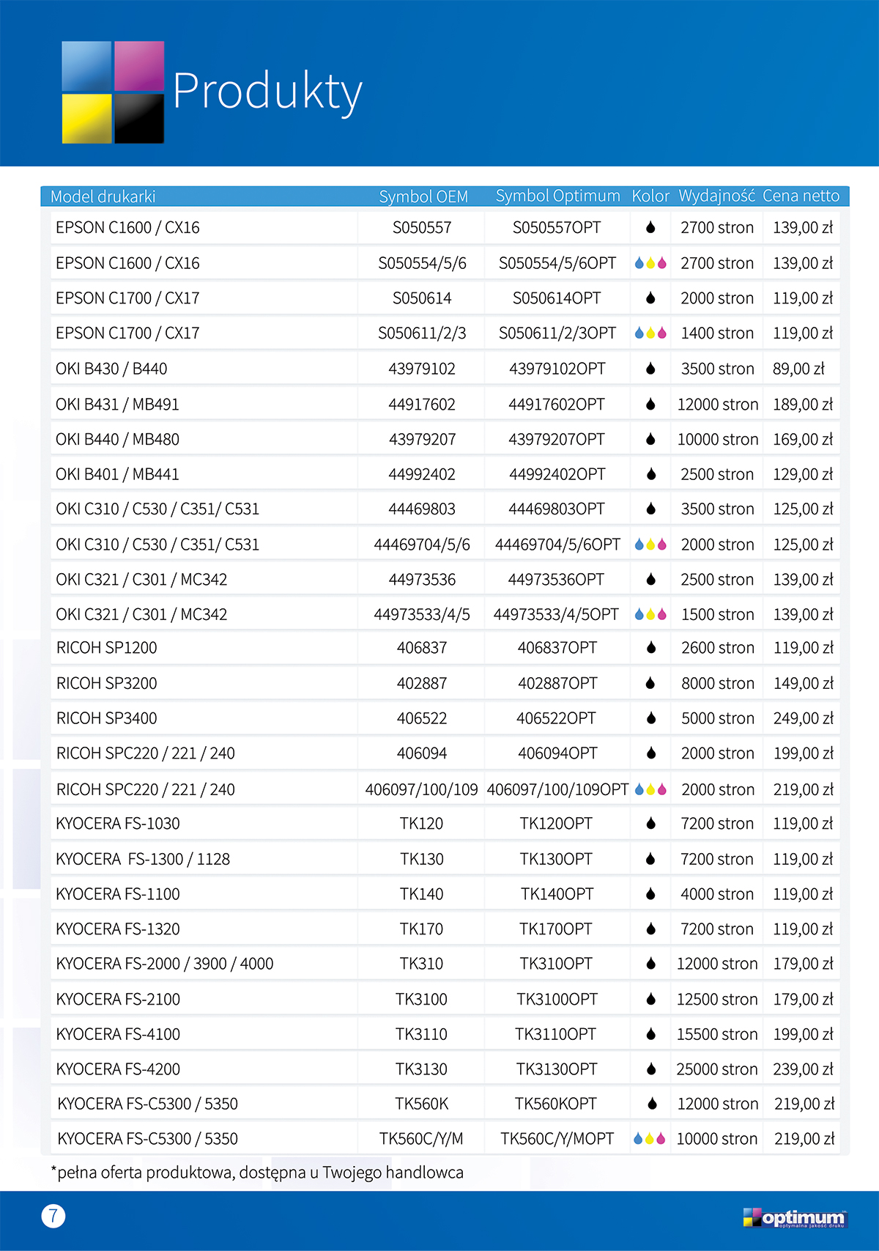The width and height of the screenshot is (879, 1251).
Task: Click the black drop icon in the 44992402 row
Action: (650, 474)
